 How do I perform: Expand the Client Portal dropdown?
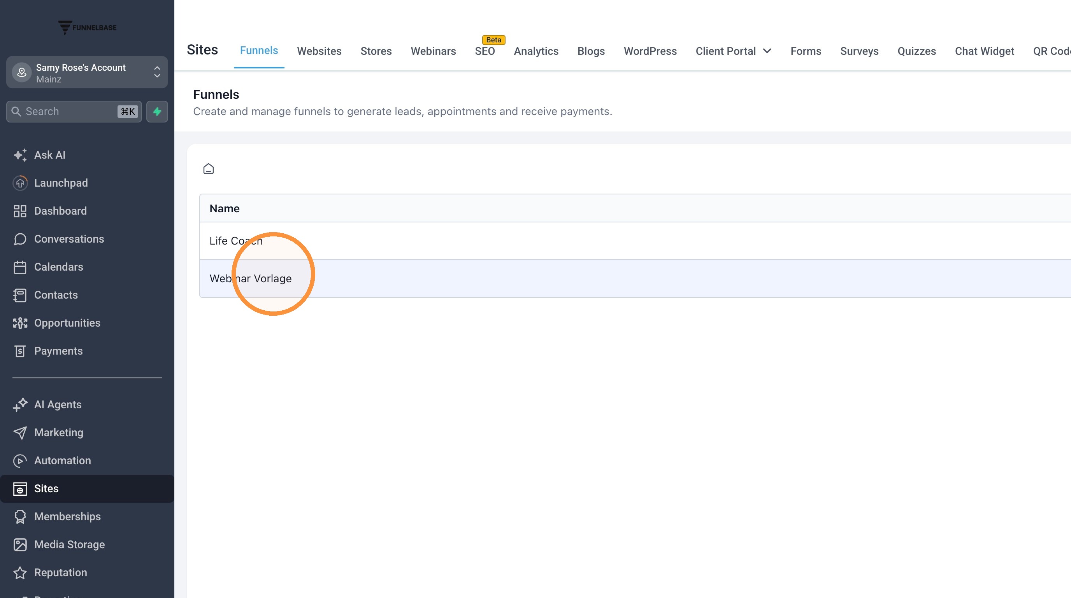734,51
